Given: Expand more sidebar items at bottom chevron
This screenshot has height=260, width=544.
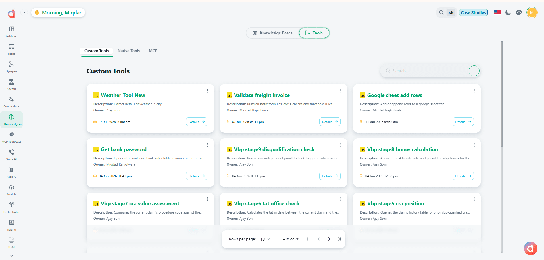Looking at the screenshot, I should pos(11,255).
